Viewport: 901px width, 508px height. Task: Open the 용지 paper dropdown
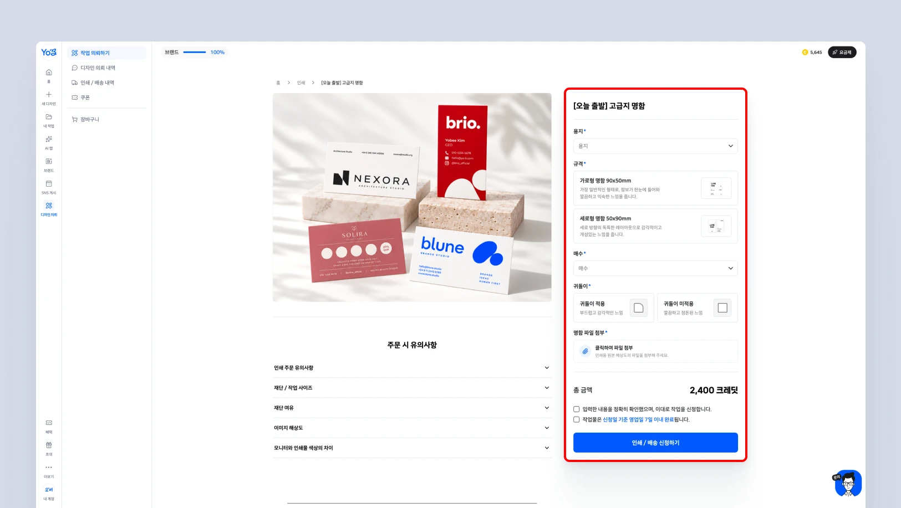click(x=655, y=146)
